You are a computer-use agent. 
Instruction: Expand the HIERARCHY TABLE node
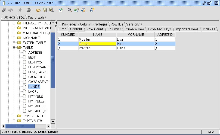pos(14,23)
